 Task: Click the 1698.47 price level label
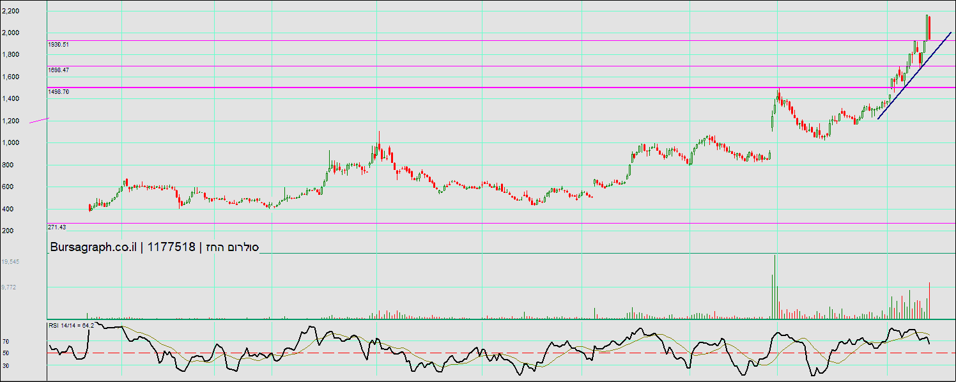point(59,70)
